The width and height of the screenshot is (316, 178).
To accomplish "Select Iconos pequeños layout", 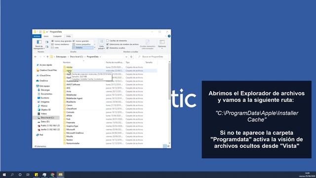I will coord(81,44).
